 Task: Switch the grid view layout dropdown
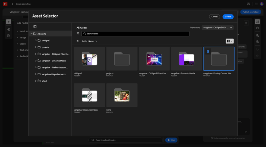click(229, 41)
